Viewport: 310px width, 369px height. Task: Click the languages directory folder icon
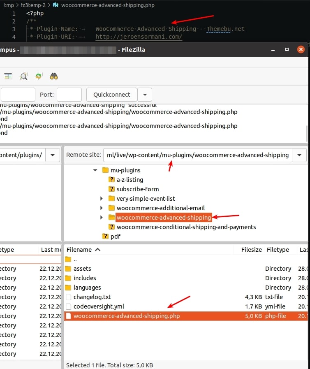coord(68,287)
